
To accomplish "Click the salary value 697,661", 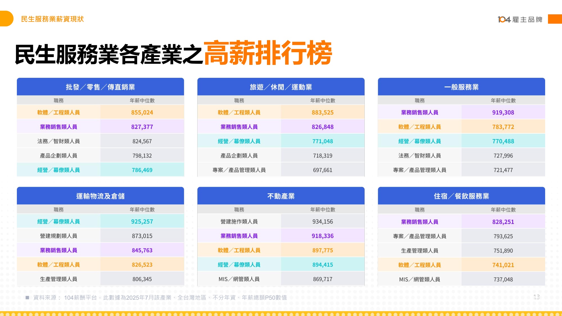I will coord(323,170).
